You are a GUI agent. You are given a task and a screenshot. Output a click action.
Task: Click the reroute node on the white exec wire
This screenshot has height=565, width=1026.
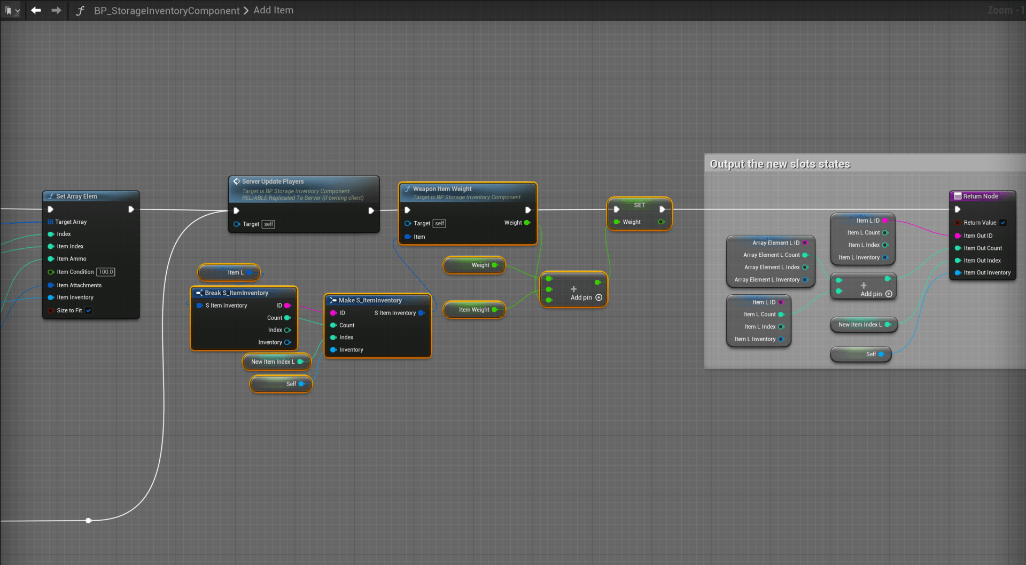pyautogui.click(x=88, y=520)
